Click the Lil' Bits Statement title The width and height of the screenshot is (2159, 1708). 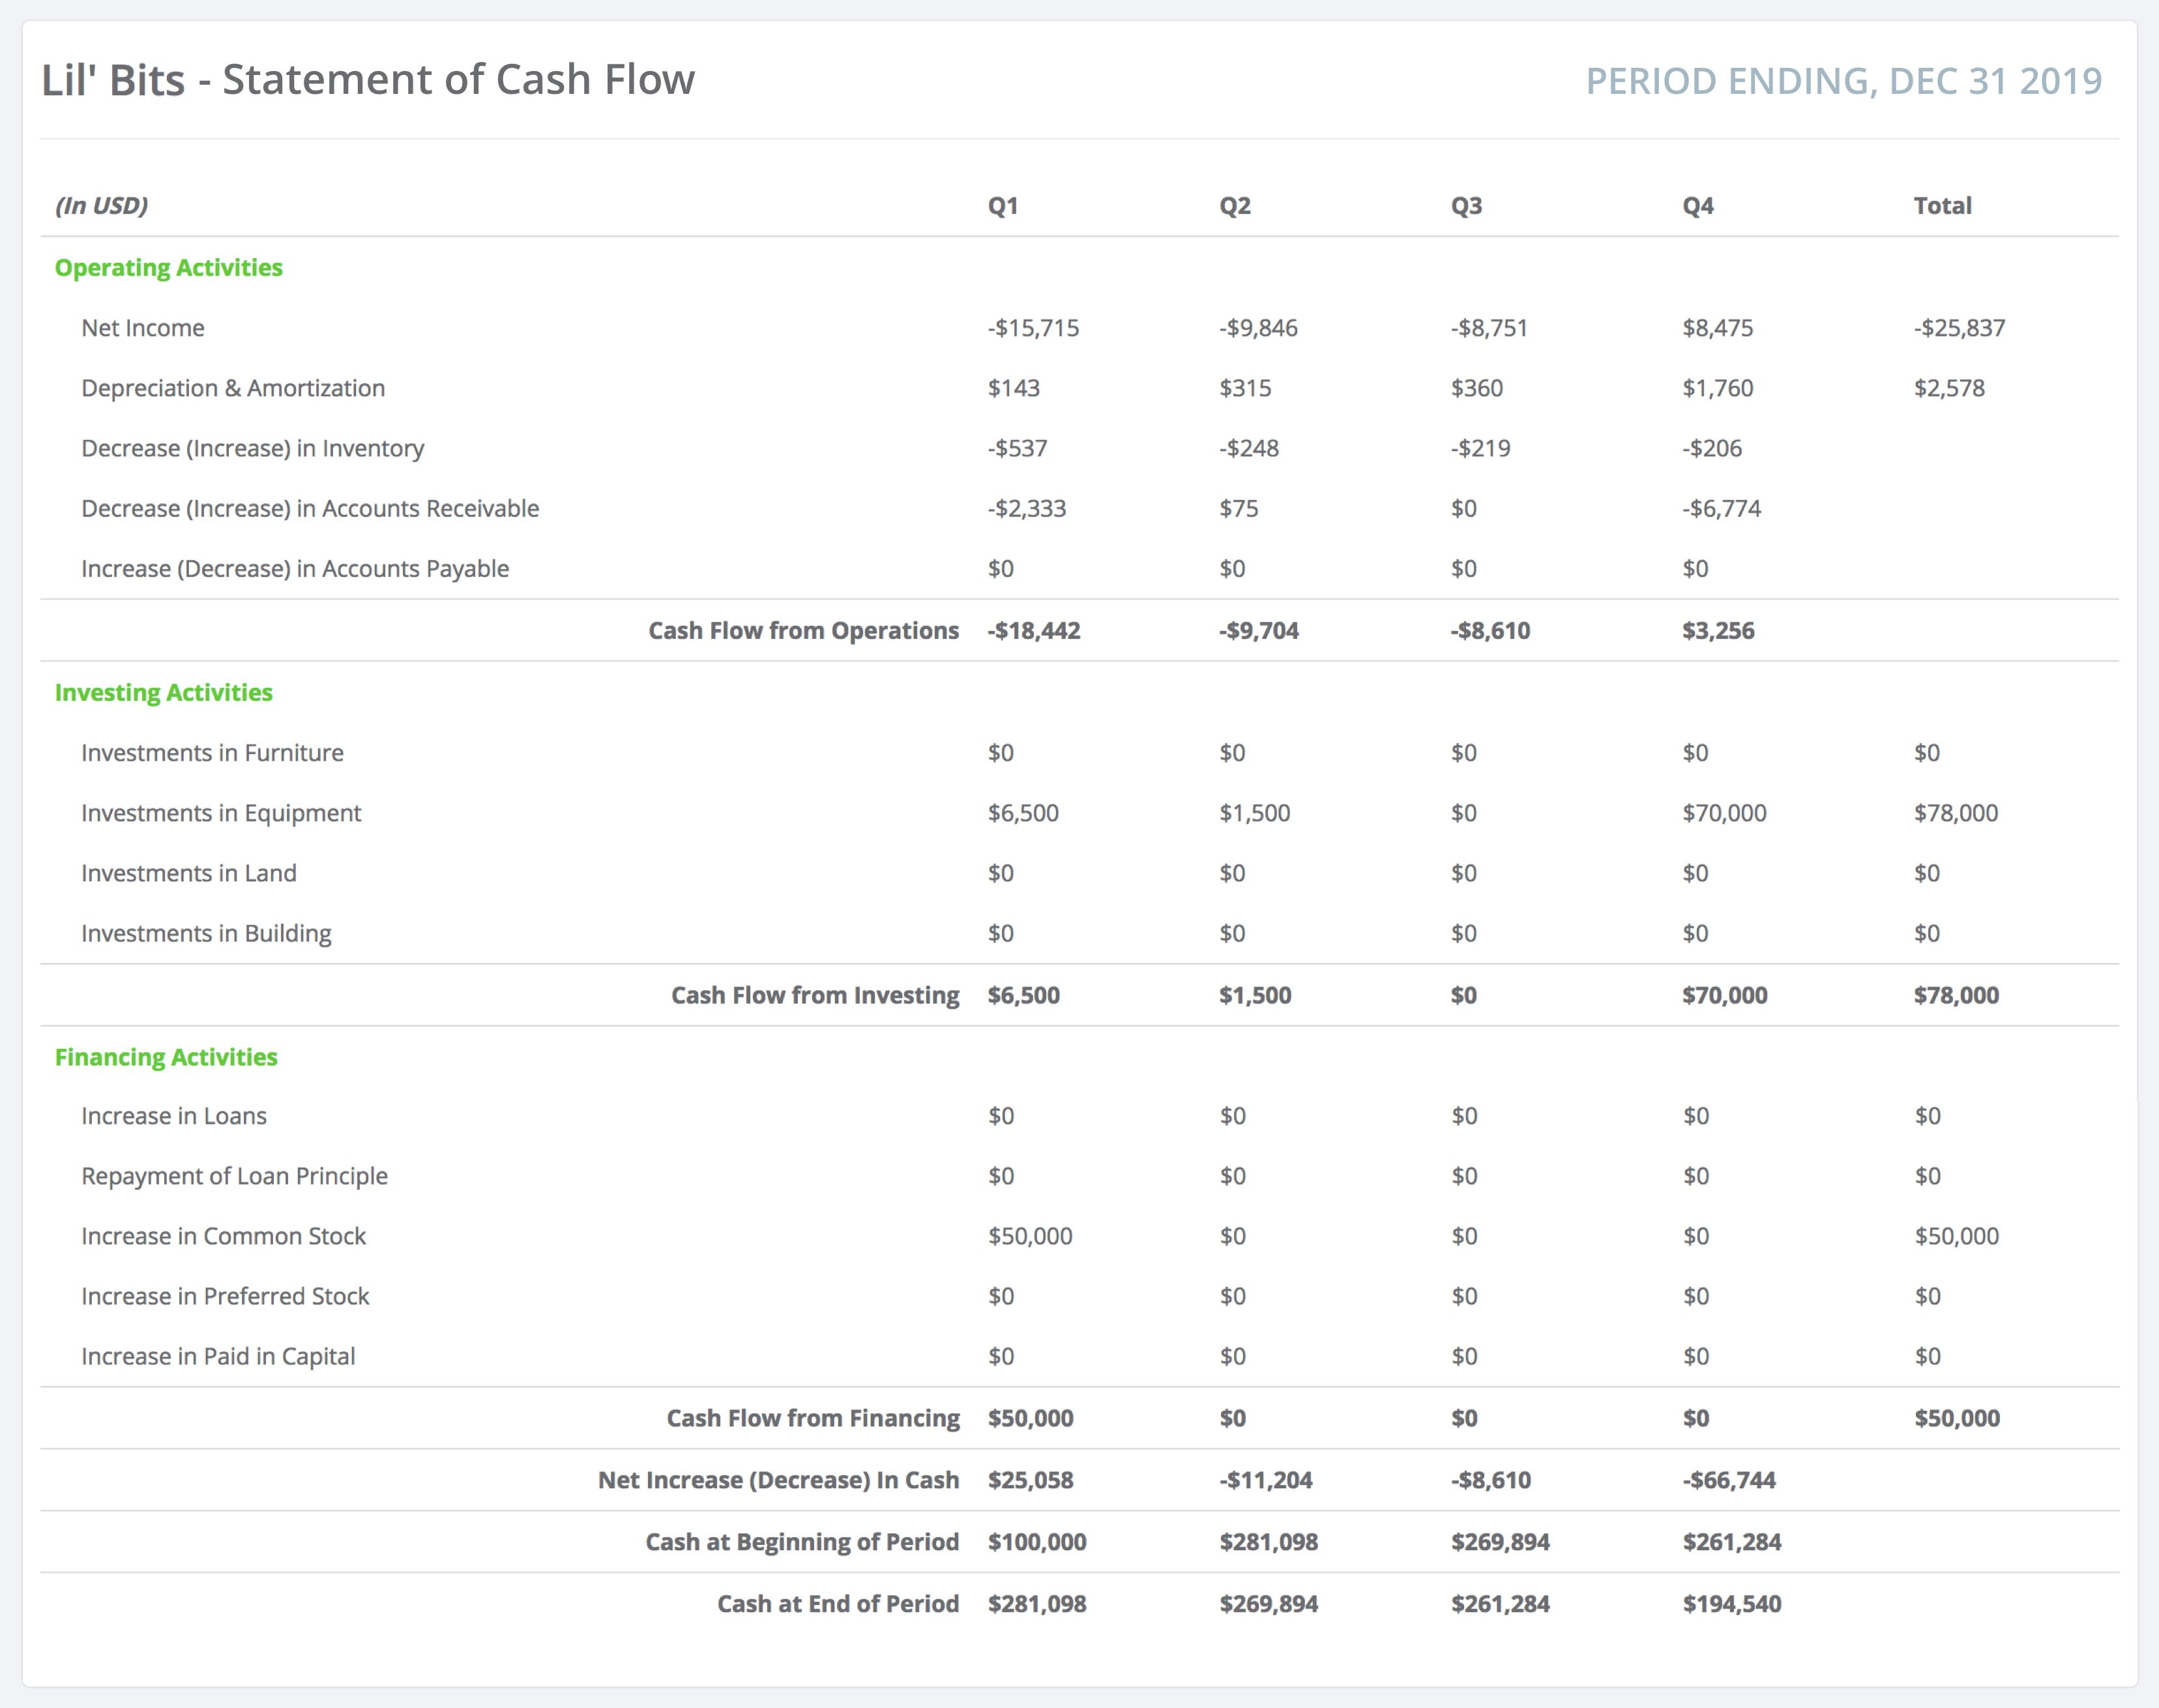[367, 80]
